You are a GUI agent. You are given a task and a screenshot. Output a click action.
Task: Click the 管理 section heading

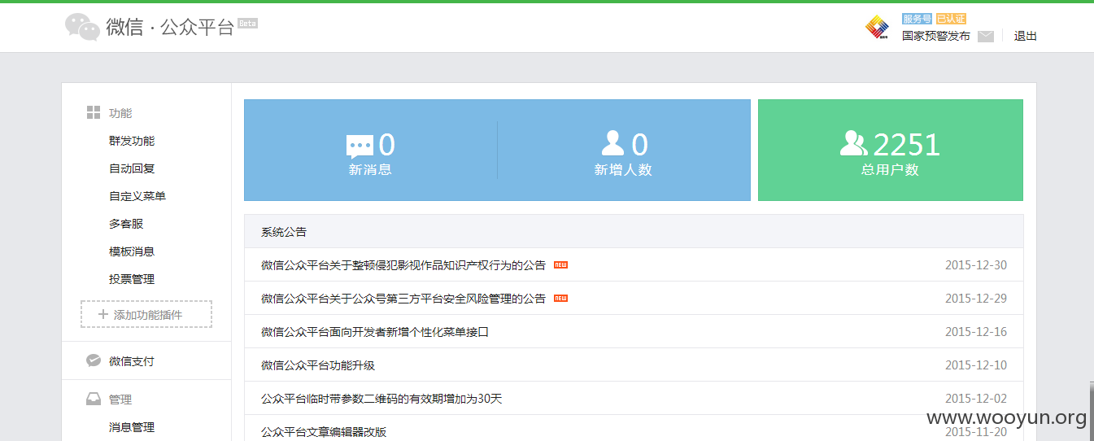(120, 400)
